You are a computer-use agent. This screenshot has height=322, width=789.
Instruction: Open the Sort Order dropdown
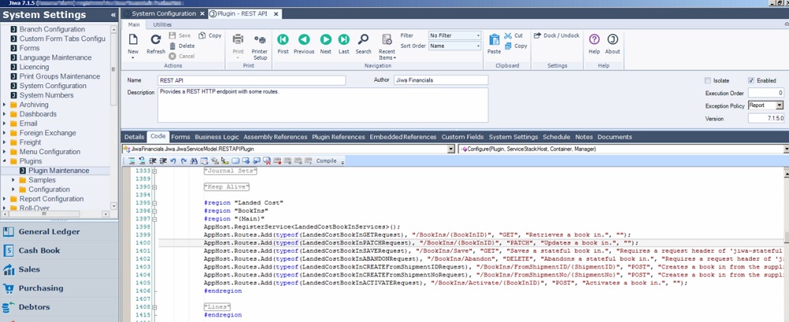(x=454, y=46)
